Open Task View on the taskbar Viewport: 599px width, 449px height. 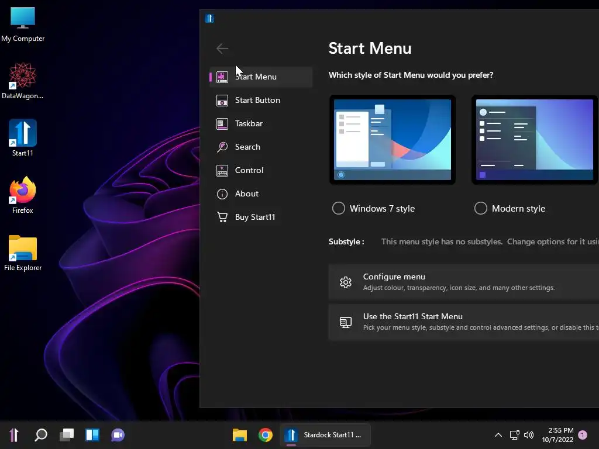pos(67,435)
